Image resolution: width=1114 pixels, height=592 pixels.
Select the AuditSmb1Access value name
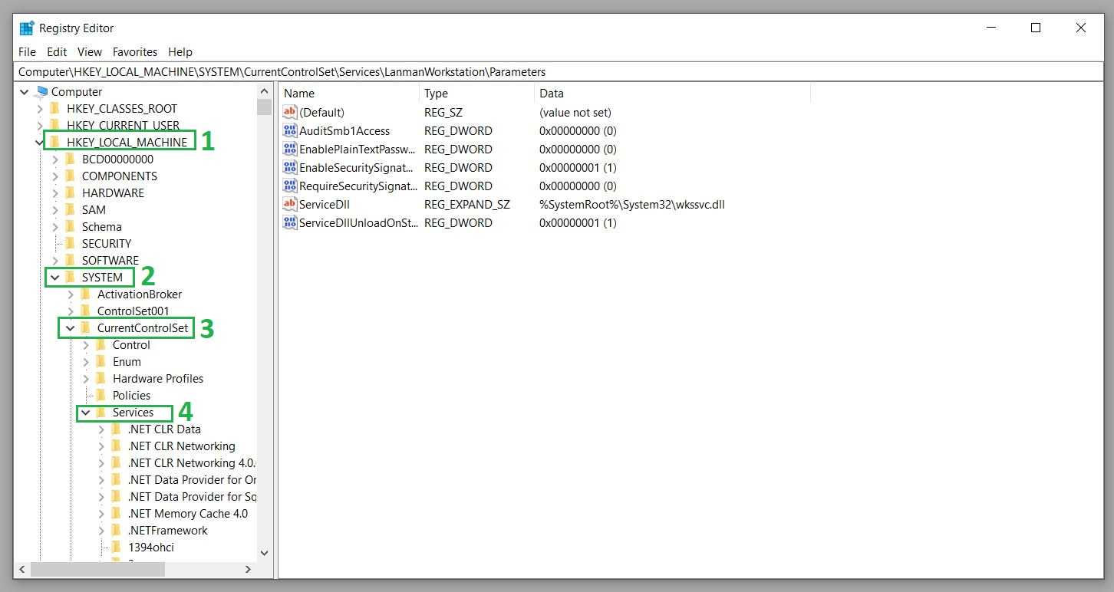[344, 131]
